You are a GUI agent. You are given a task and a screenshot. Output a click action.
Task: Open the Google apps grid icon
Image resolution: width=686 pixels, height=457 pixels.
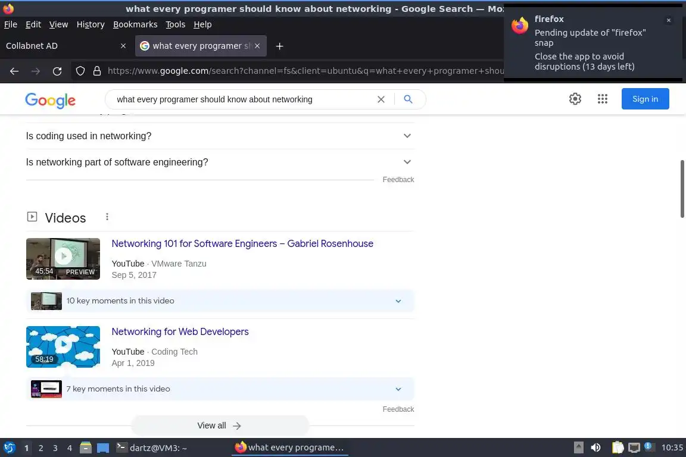tap(603, 99)
